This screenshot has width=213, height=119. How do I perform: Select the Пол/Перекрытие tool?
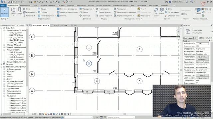click(x=46, y=16)
